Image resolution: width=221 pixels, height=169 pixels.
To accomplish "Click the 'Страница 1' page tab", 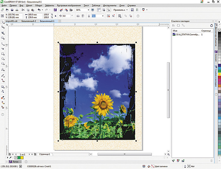I will tap(44, 155).
